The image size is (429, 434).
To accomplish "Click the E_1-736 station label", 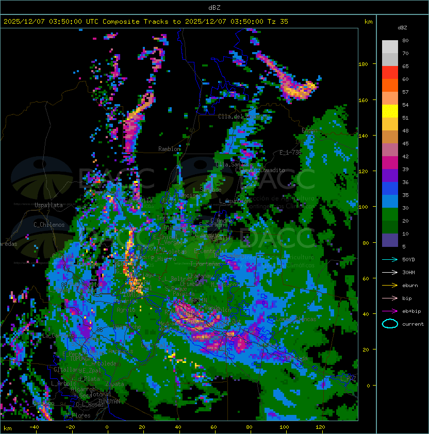I will click(290, 153).
